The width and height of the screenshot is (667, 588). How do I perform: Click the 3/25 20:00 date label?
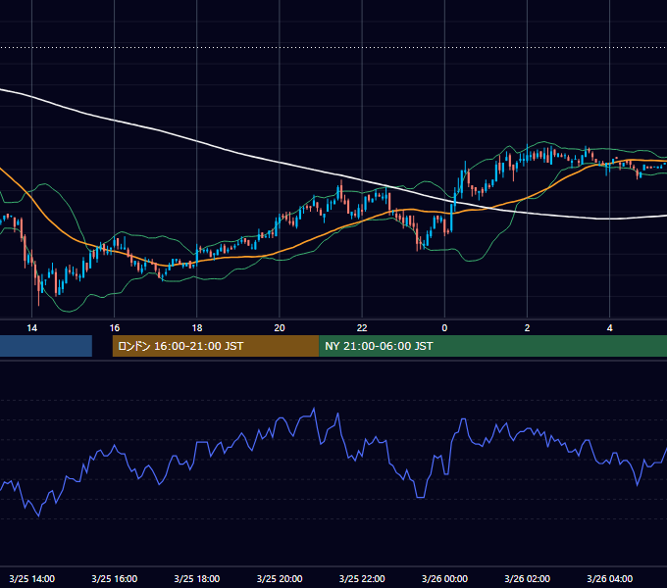280,578
